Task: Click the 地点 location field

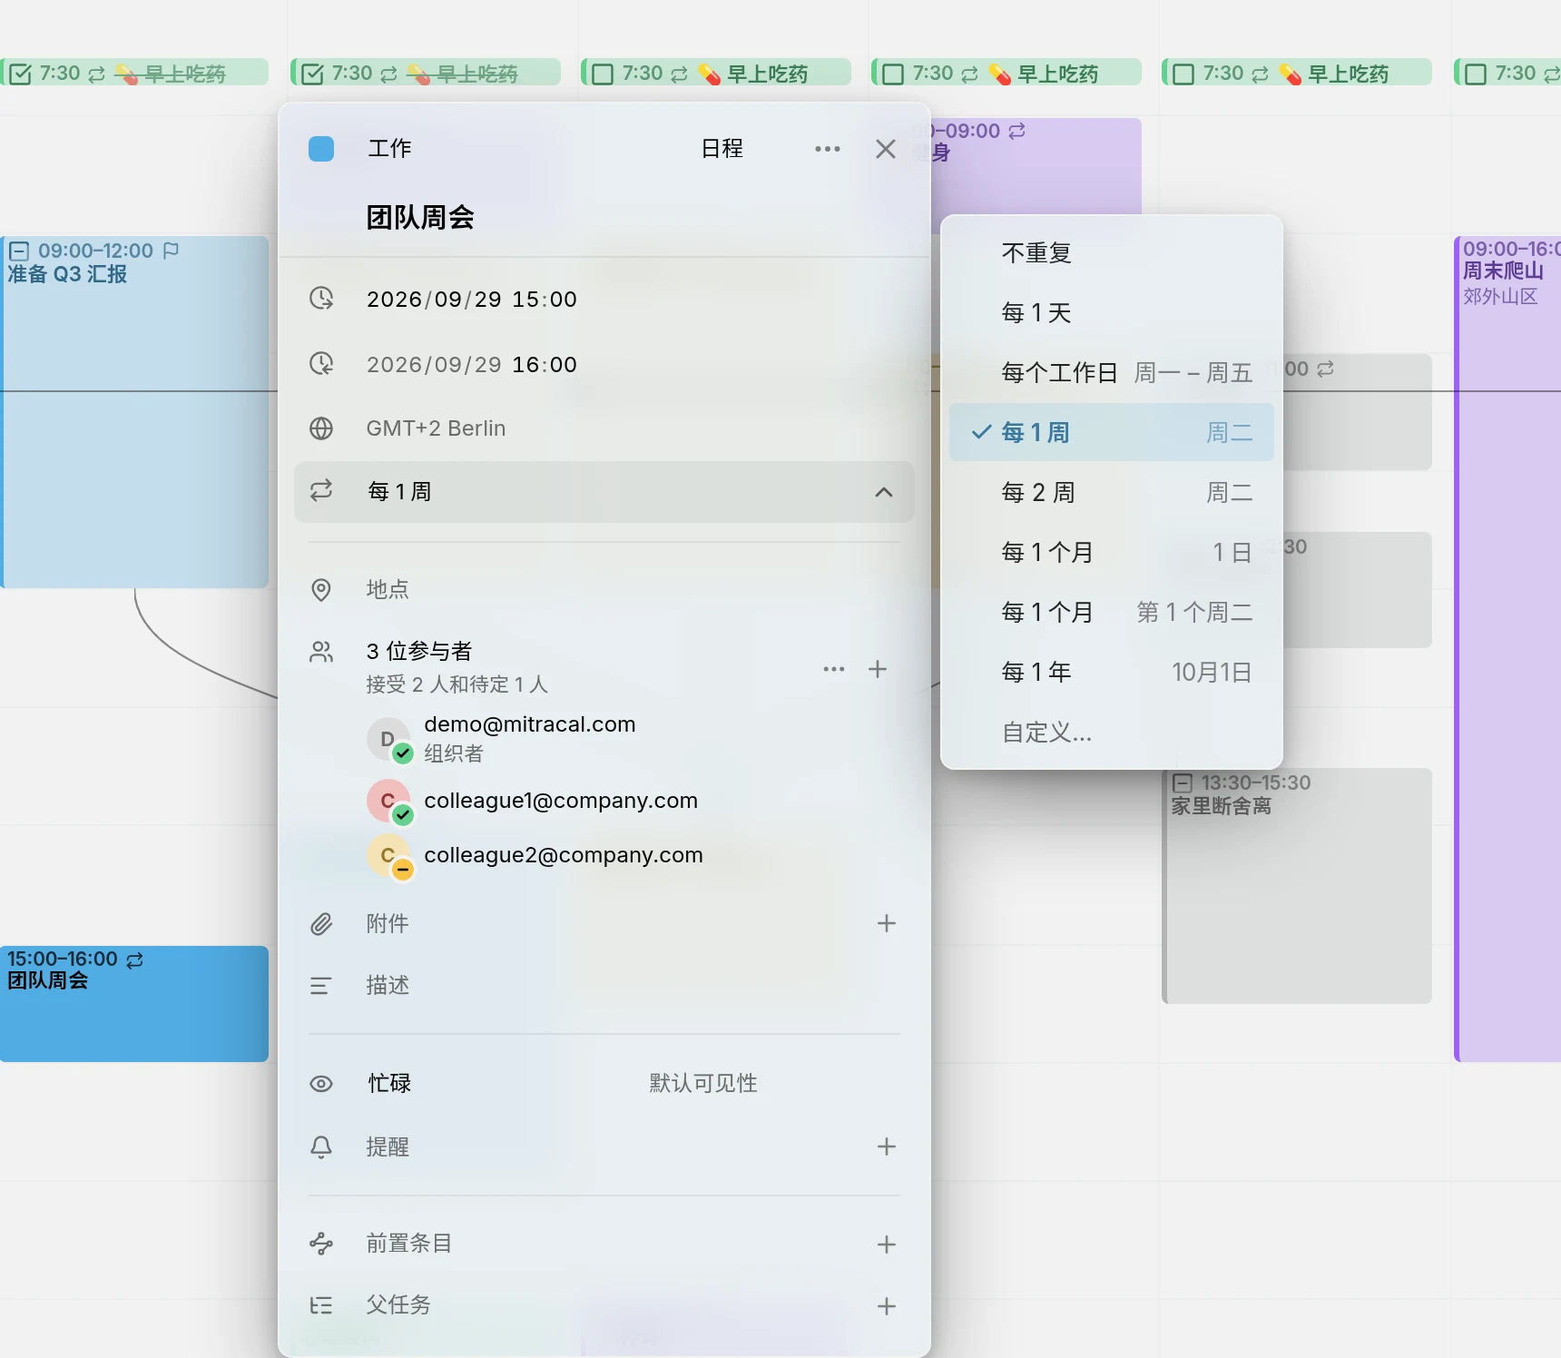Action: pyautogui.click(x=388, y=590)
